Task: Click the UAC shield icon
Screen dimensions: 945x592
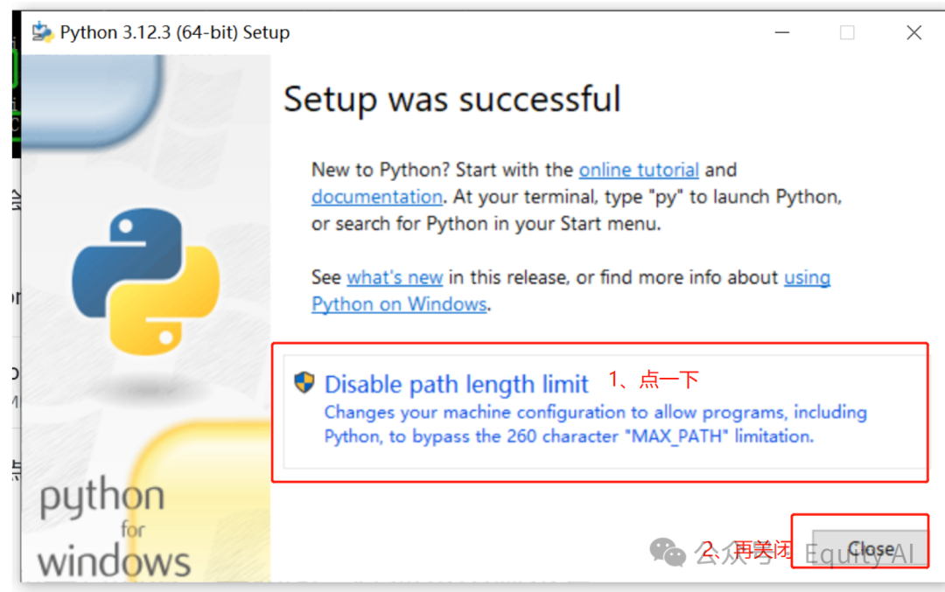Action: pos(304,382)
